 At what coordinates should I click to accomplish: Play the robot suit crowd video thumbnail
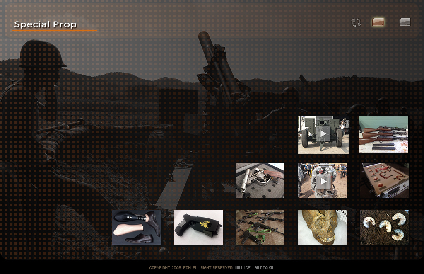322,180
